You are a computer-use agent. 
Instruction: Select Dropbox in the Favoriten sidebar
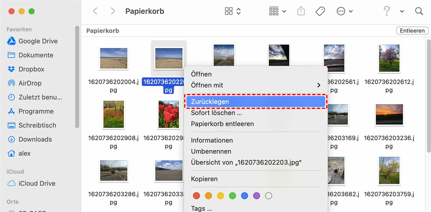(31, 69)
